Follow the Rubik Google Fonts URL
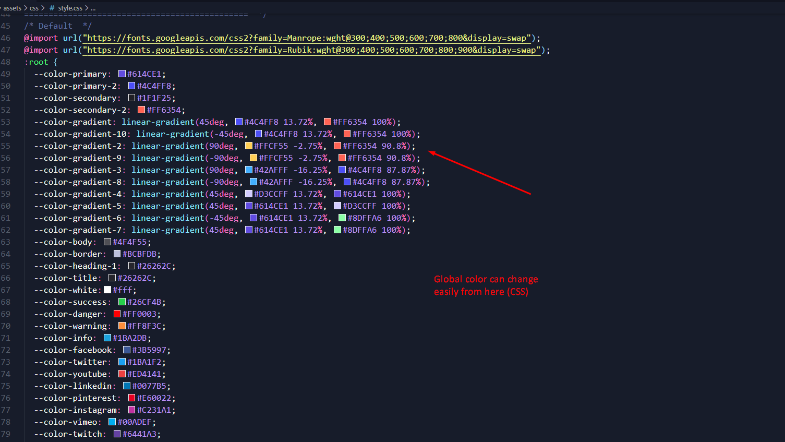 coord(312,50)
